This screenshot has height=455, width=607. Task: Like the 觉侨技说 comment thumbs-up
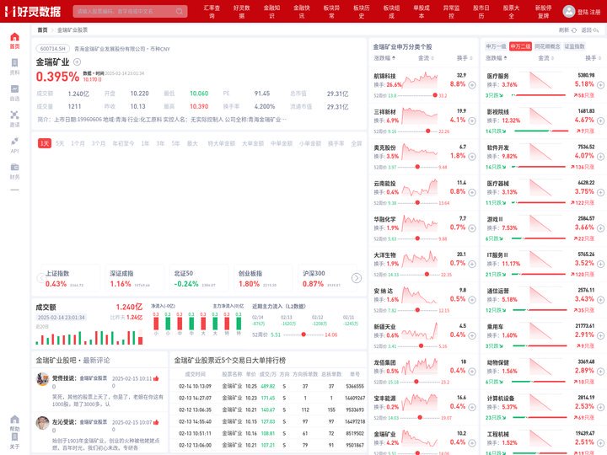(x=156, y=378)
